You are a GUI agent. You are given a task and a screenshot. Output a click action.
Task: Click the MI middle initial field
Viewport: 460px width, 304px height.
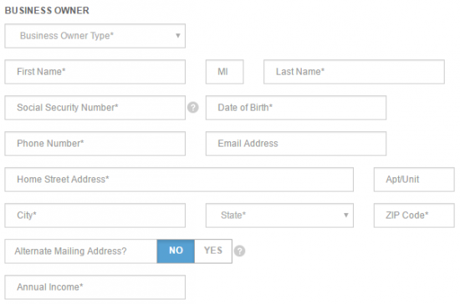click(x=225, y=72)
